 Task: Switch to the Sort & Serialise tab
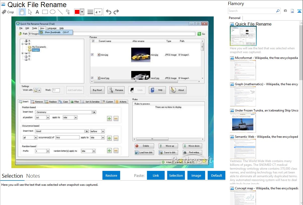pyautogui.click(x=91, y=102)
